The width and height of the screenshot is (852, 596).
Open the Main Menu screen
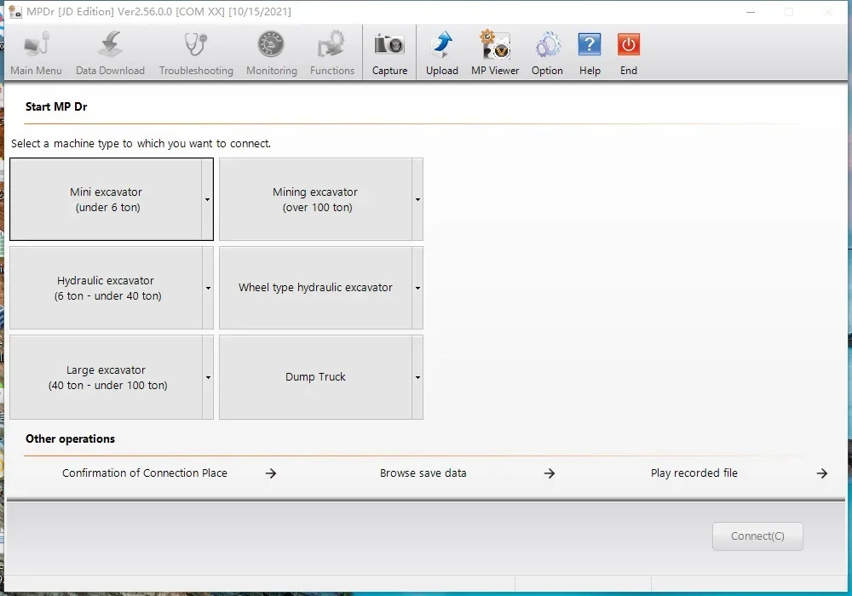(x=36, y=51)
